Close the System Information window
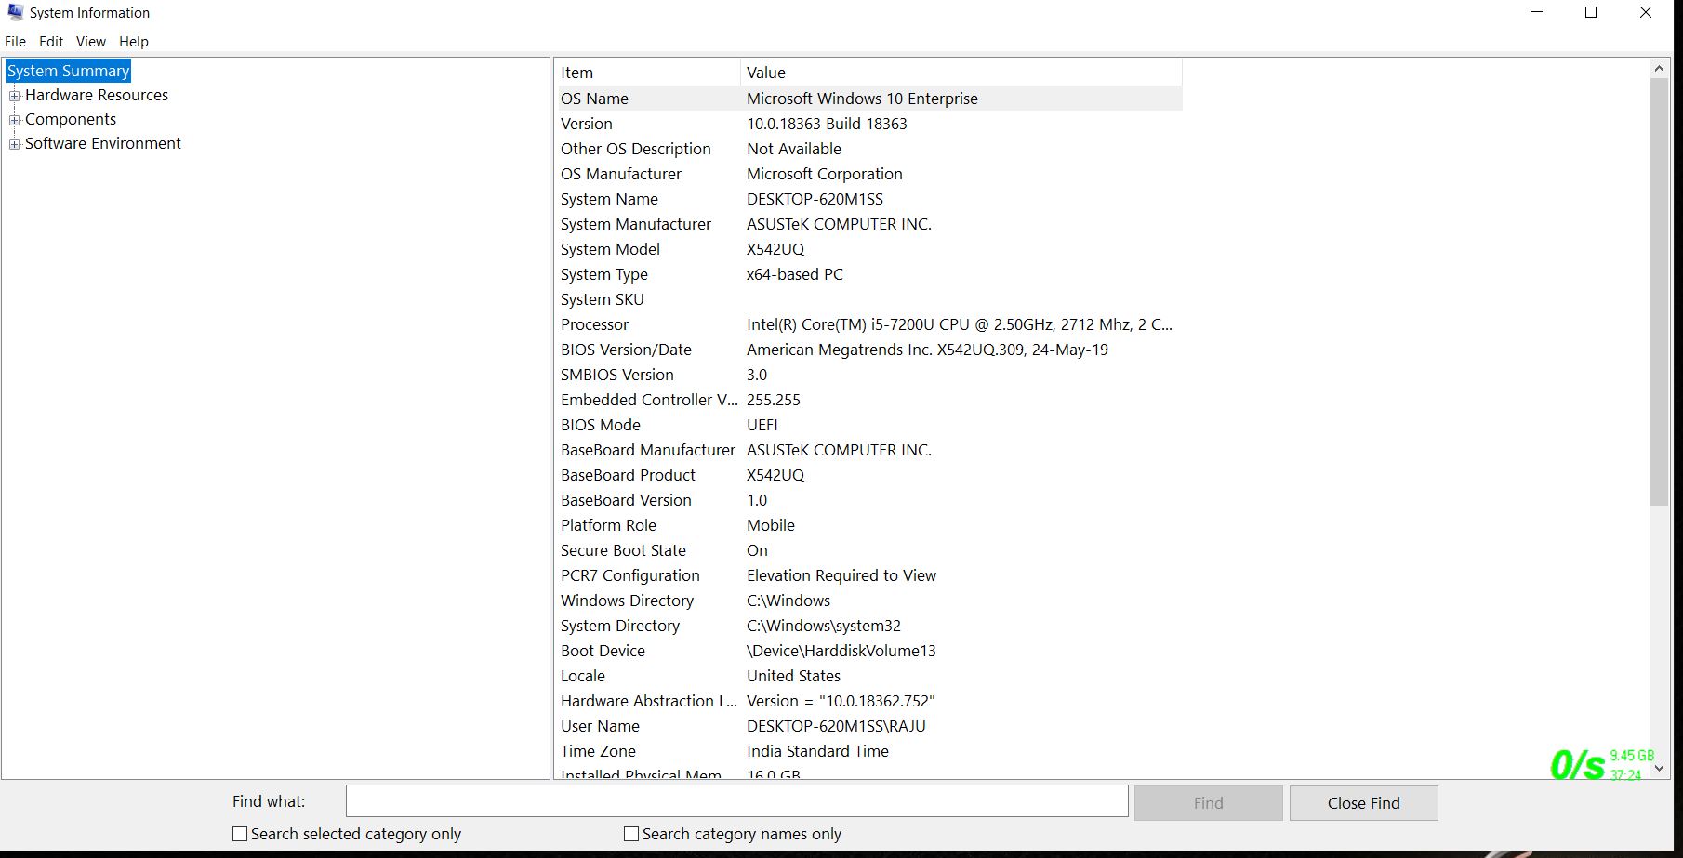The height and width of the screenshot is (858, 1683). pyautogui.click(x=1645, y=13)
